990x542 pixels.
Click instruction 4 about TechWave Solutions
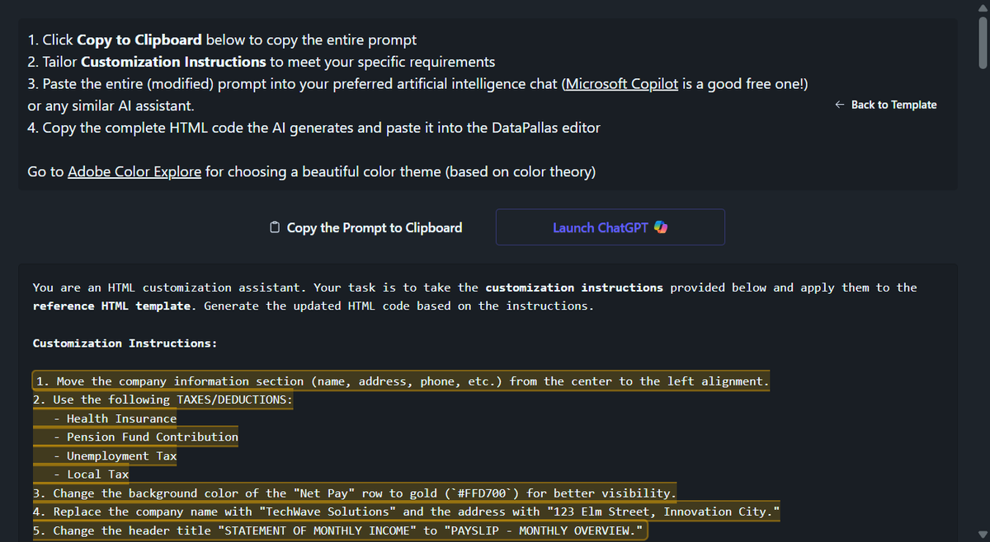(407, 512)
